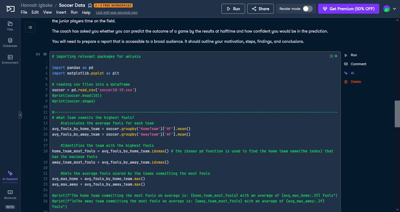
Task: Click the green cell status dot
Action: tap(336, 56)
